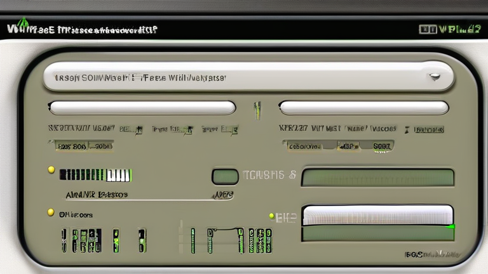Click the long green display bar after TGHSHS
The height and width of the screenshot is (274, 488).
(377, 178)
